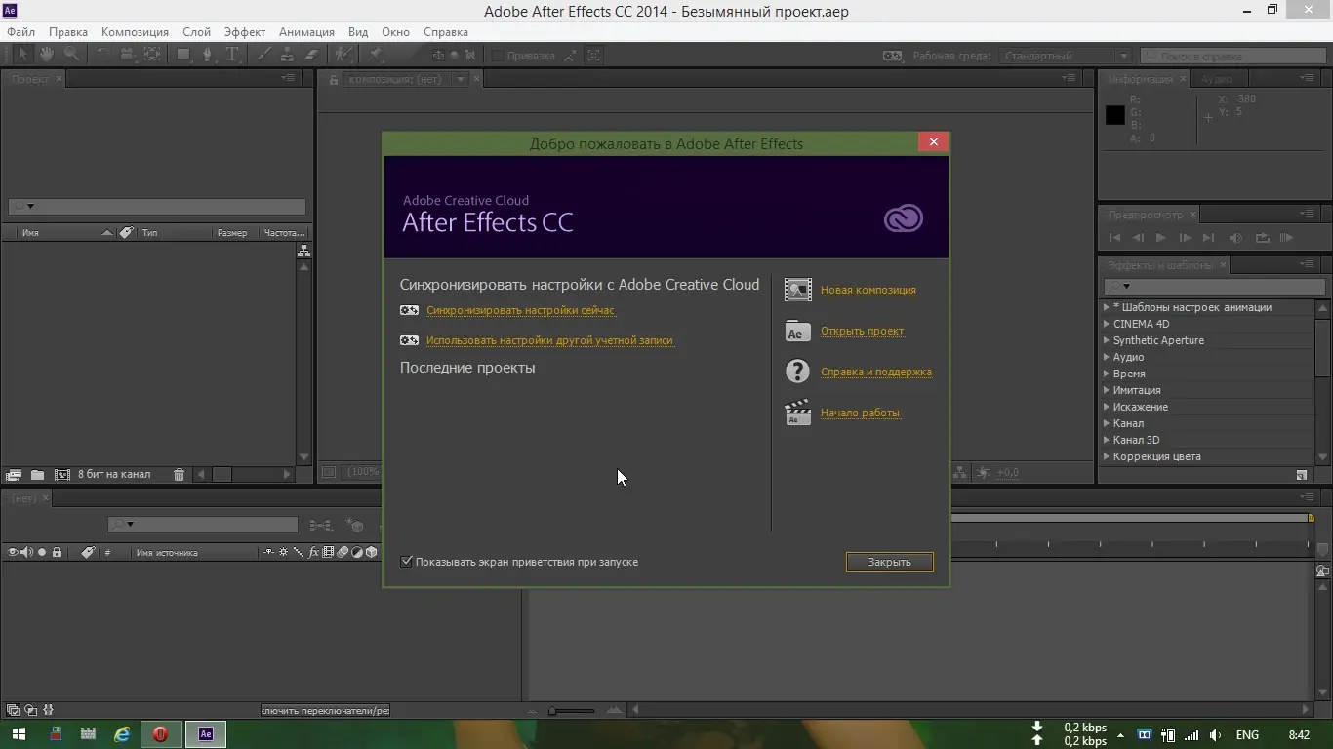Click the Справка и поддержка link

tap(876, 372)
